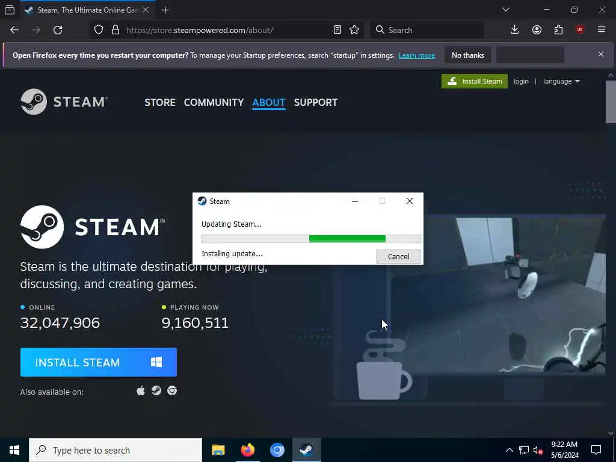Image resolution: width=616 pixels, height=462 pixels.
Task: Click the Firefox forward arrow
Action: 36,30
